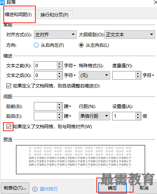Decrease 段后 spacing with down arrow
This screenshot has height=194, width=157.
point(60,118)
